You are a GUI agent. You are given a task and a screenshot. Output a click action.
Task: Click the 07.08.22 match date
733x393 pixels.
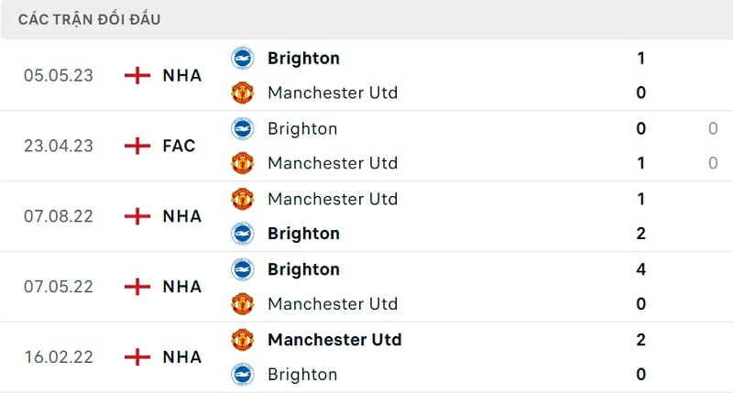coord(59,216)
